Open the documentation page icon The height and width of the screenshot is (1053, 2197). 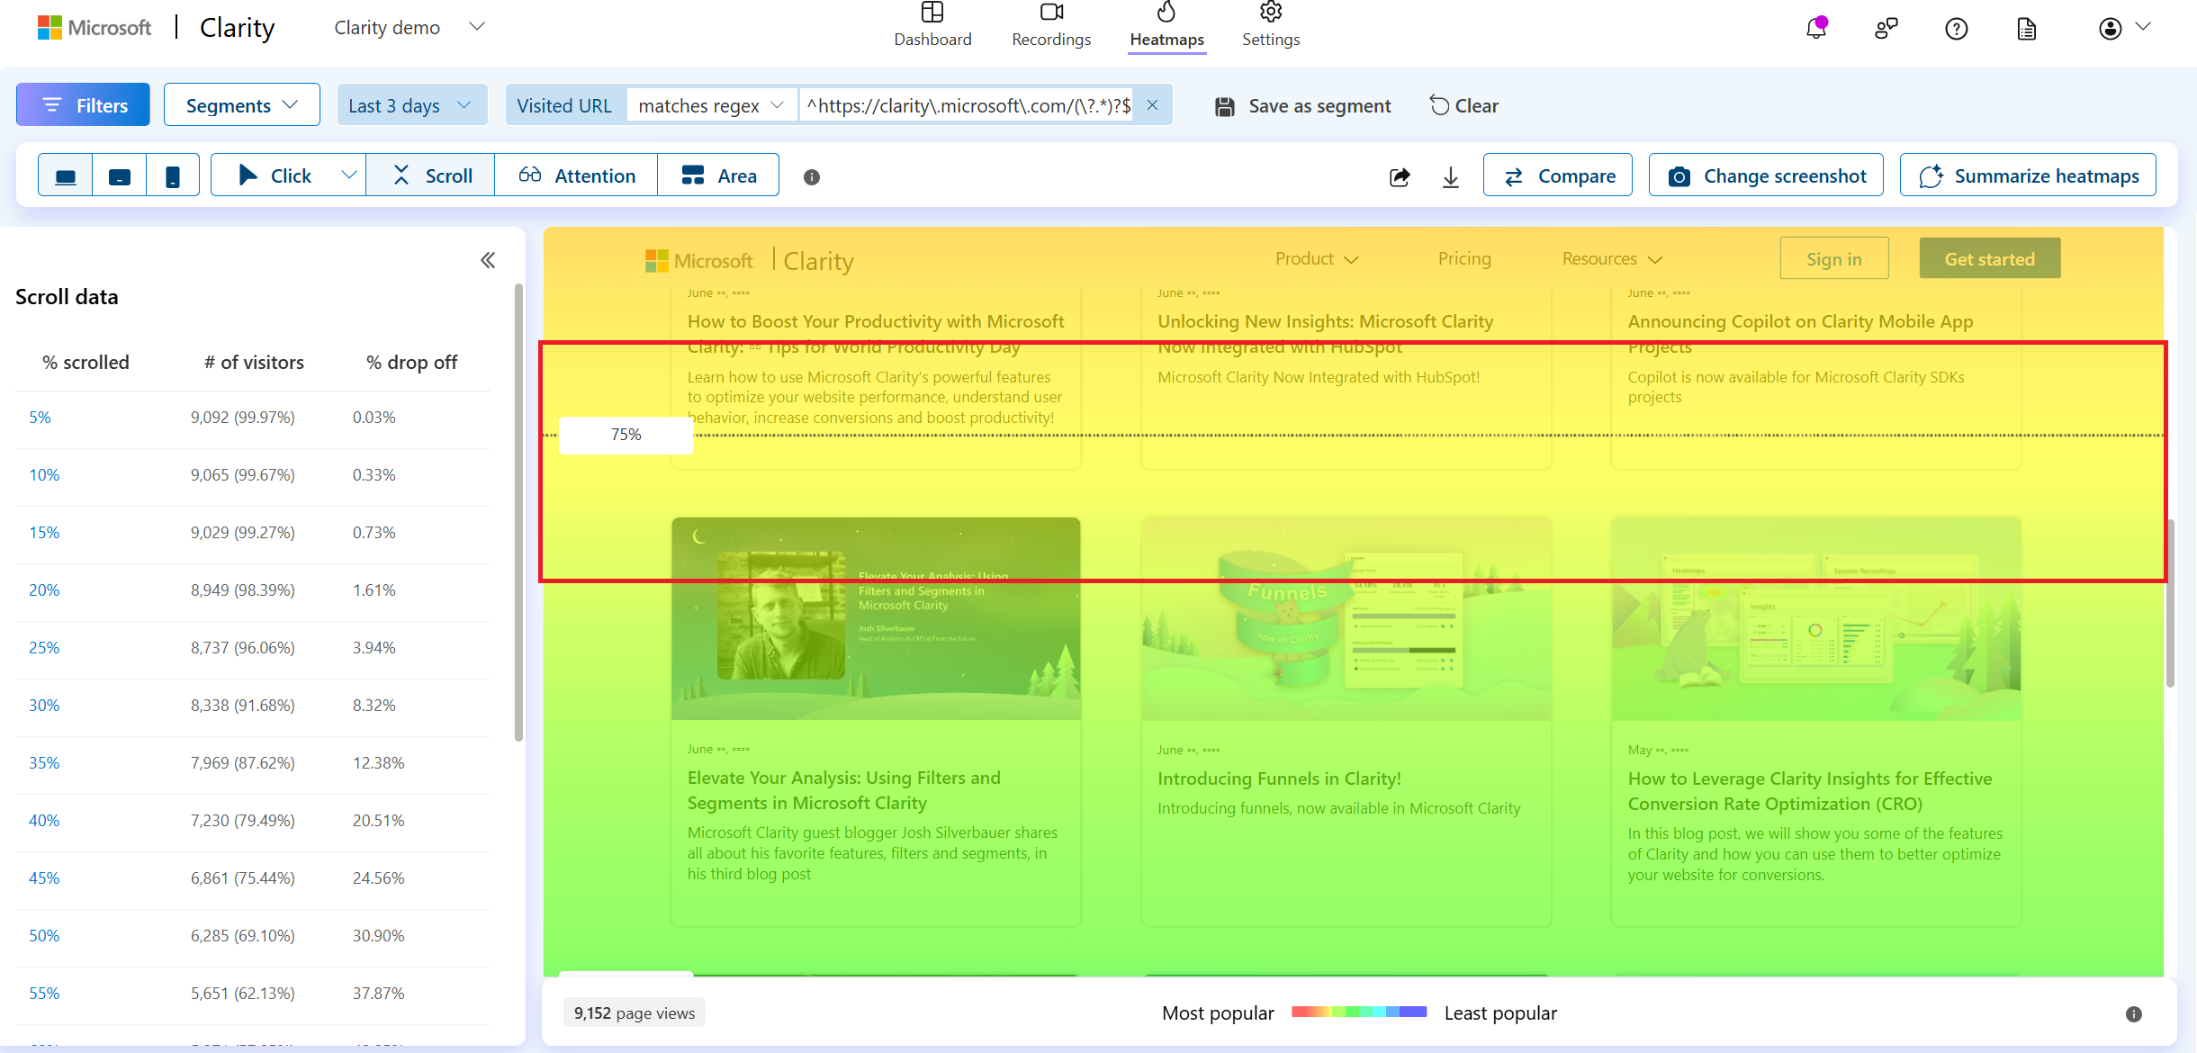[2026, 29]
